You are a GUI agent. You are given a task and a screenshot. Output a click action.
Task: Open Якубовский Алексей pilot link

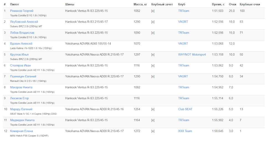[x=24, y=22]
